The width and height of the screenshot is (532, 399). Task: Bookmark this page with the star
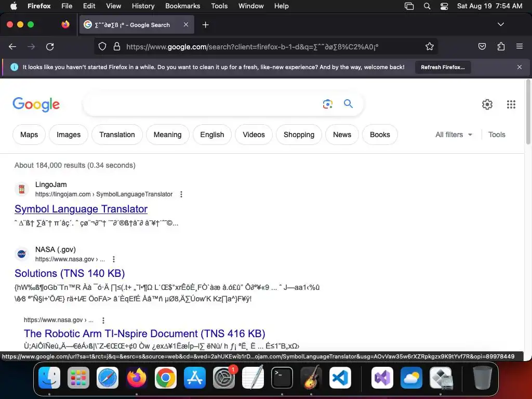click(430, 46)
